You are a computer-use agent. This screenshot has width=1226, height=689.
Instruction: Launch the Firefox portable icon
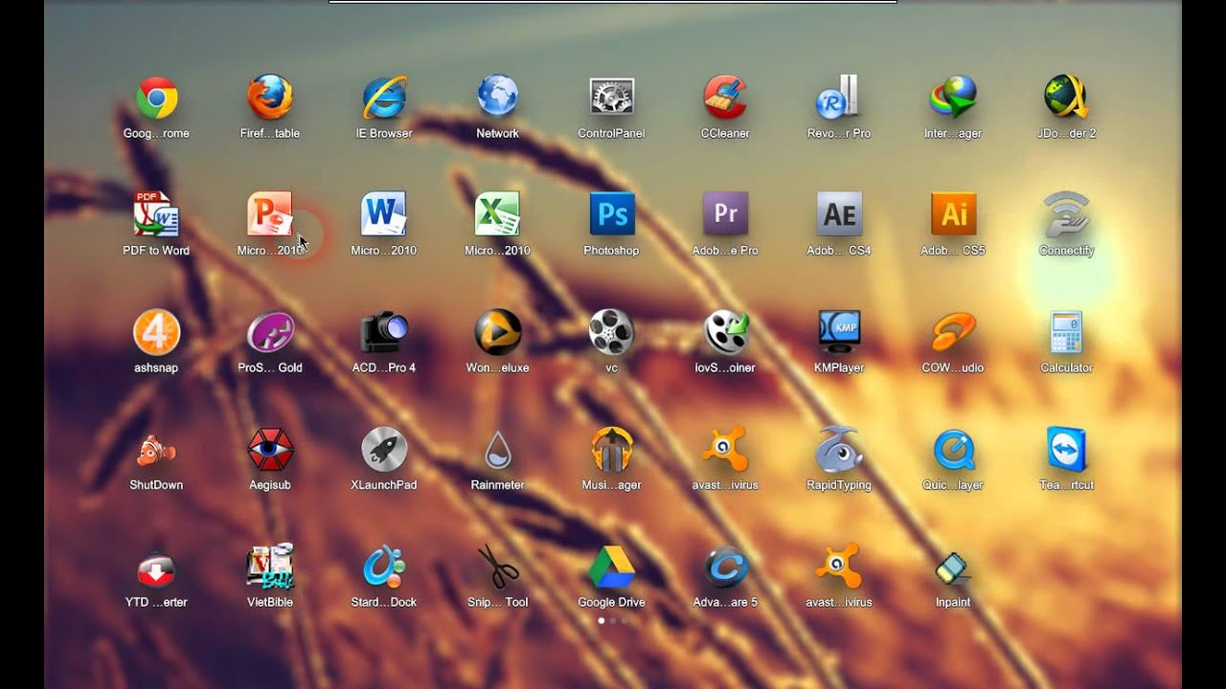pos(270,98)
